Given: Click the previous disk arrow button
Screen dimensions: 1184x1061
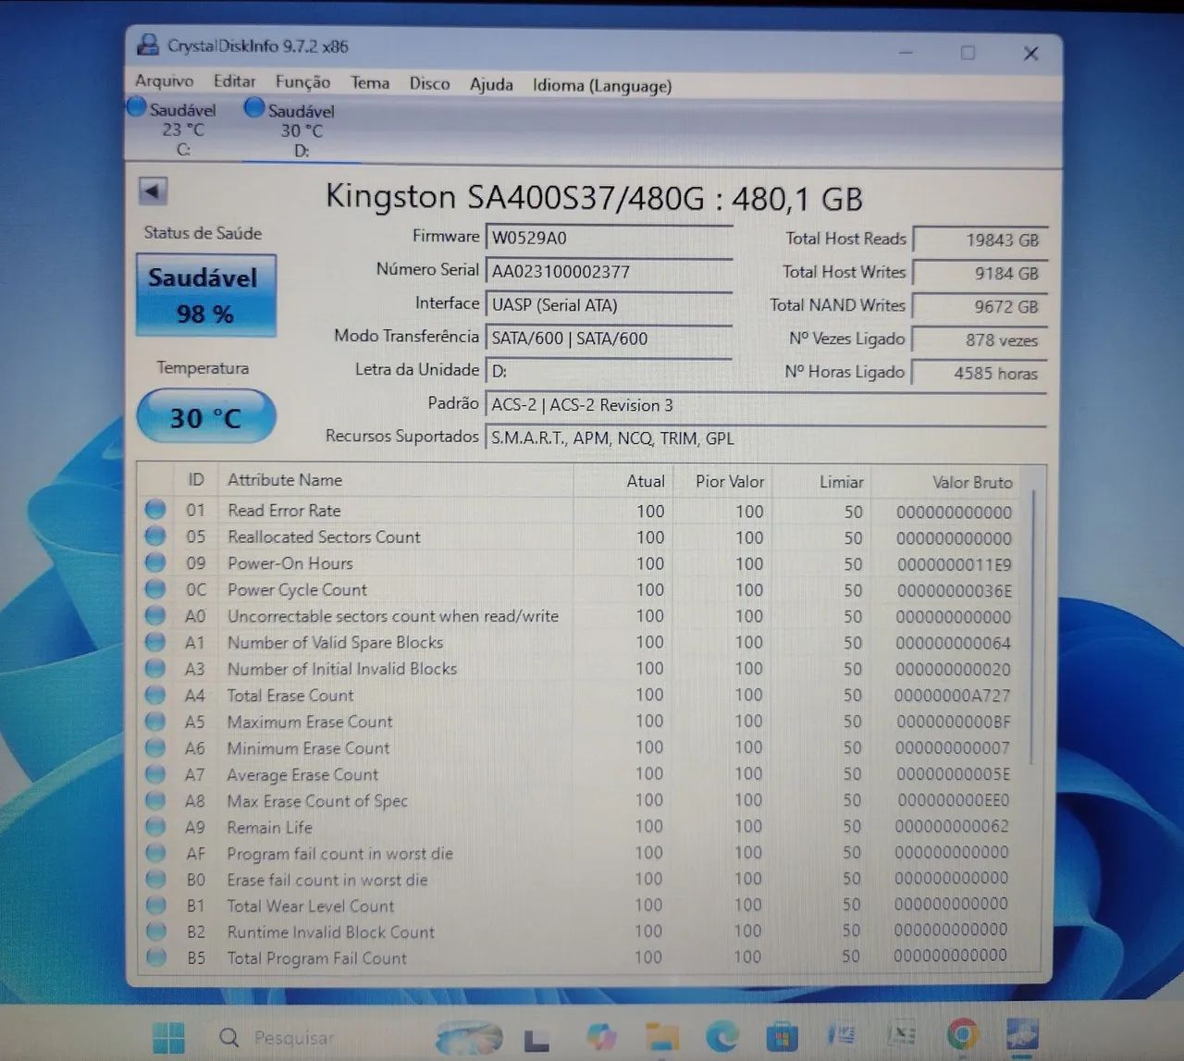Looking at the screenshot, I should pos(153,191).
